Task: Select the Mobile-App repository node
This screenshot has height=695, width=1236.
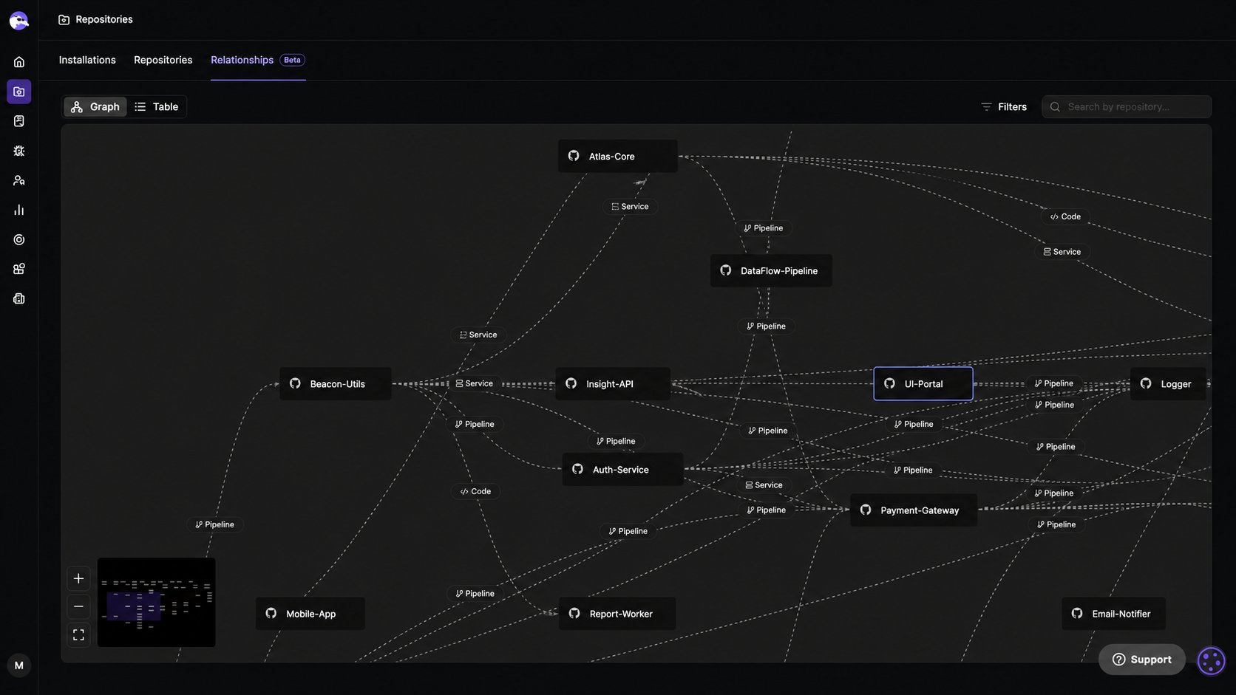Action: coord(310,613)
